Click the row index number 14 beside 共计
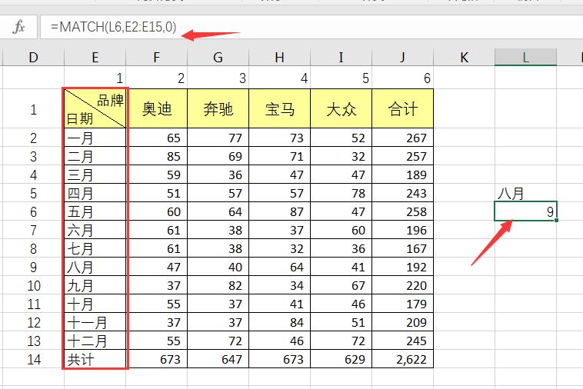 tap(34, 359)
